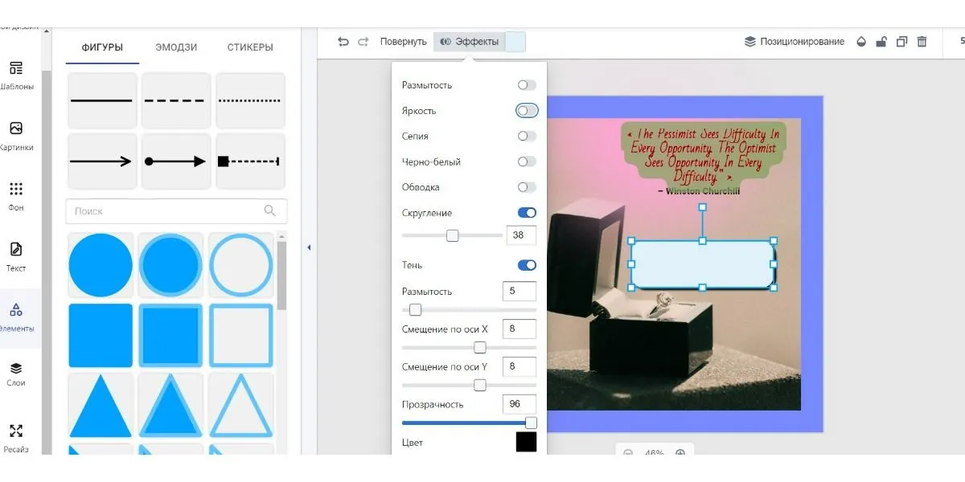This screenshot has height=482, width=965.
Task: Add the outline-only circle shape
Action: click(x=241, y=265)
